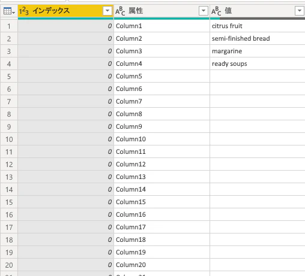
Task: Click the 'Column2' cell
Action: [162, 38]
